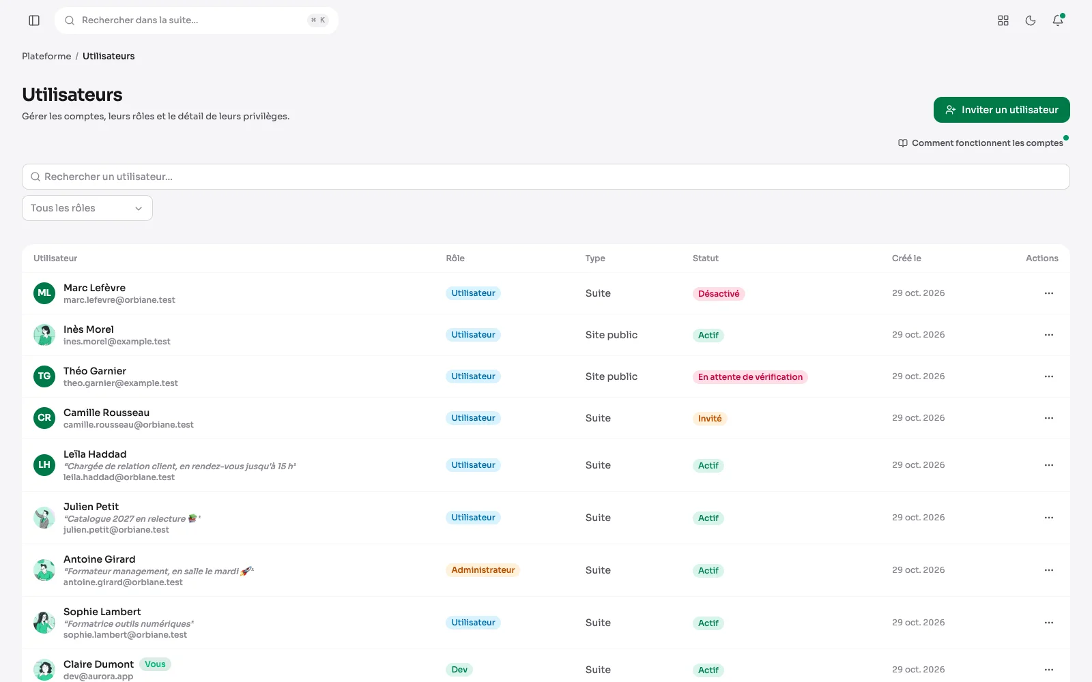The image size is (1092, 682).
Task: Click the Désactivé status badge
Action: (x=719, y=294)
